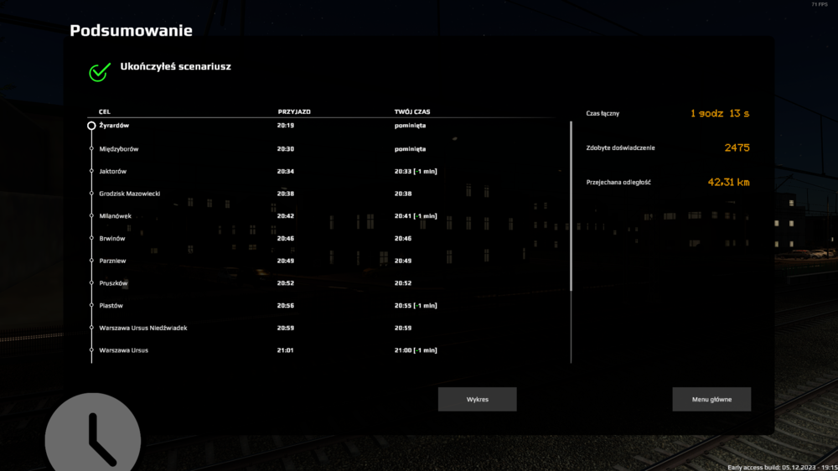Click Międzyborów arrival time 20:30
The width and height of the screenshot is (838, 471).
[286, 149]
